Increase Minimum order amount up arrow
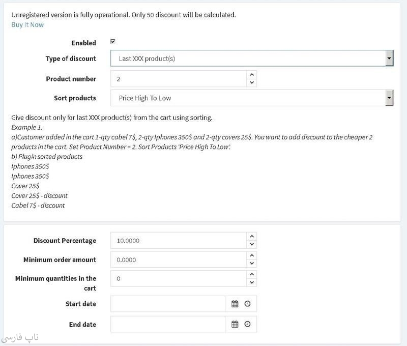Screen dimensions: 407x346 (251, 255)
